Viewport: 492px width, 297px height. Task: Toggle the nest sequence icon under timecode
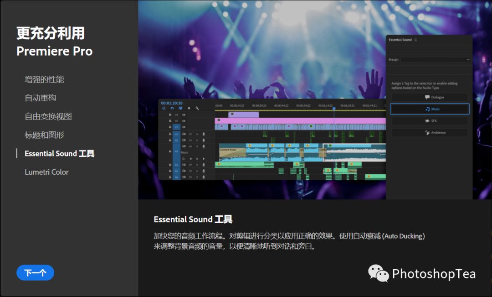[164, 108]
